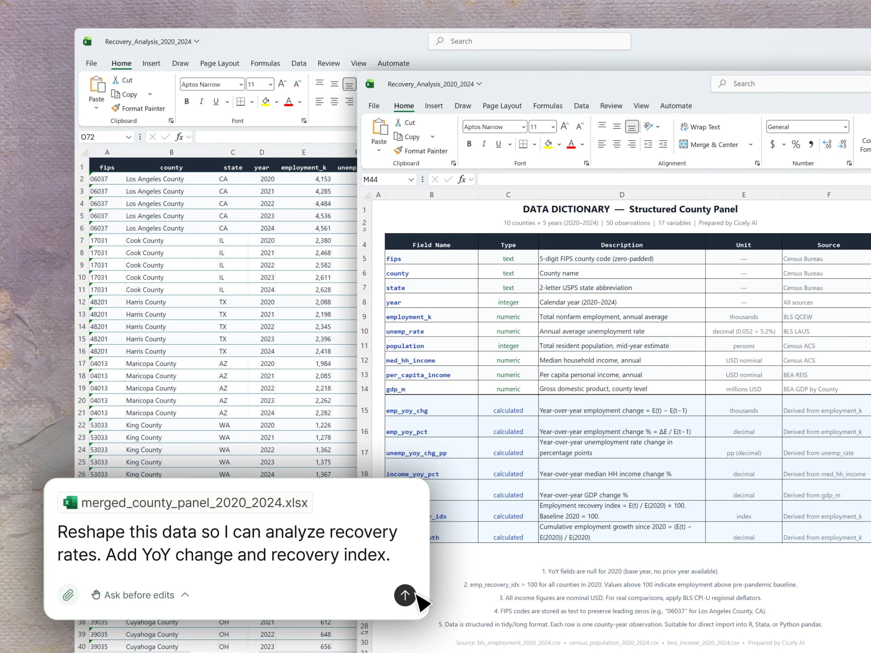The image size is (871, 653).
Task: Toggle italic formatting
Action: tap(484, 144)
